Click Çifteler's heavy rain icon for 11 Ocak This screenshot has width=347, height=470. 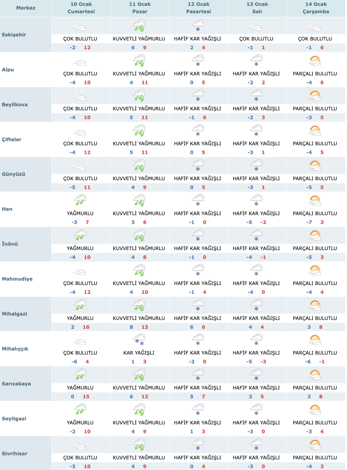coord(139,131)
